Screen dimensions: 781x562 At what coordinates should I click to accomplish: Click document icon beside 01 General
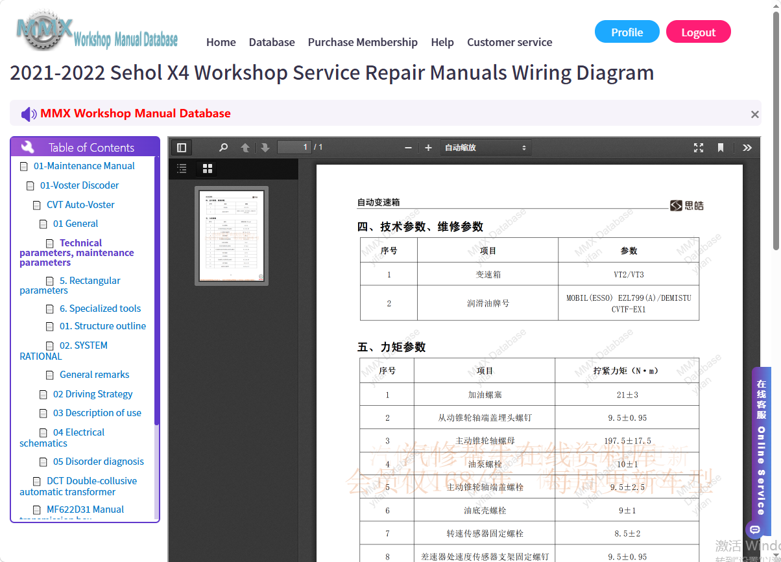(43, 224)
